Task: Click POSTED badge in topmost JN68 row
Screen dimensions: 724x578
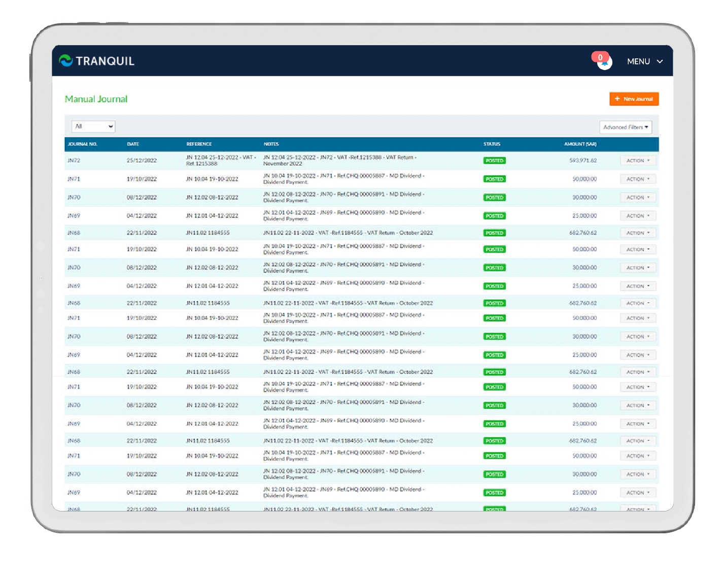Action: tap(494, 233)
